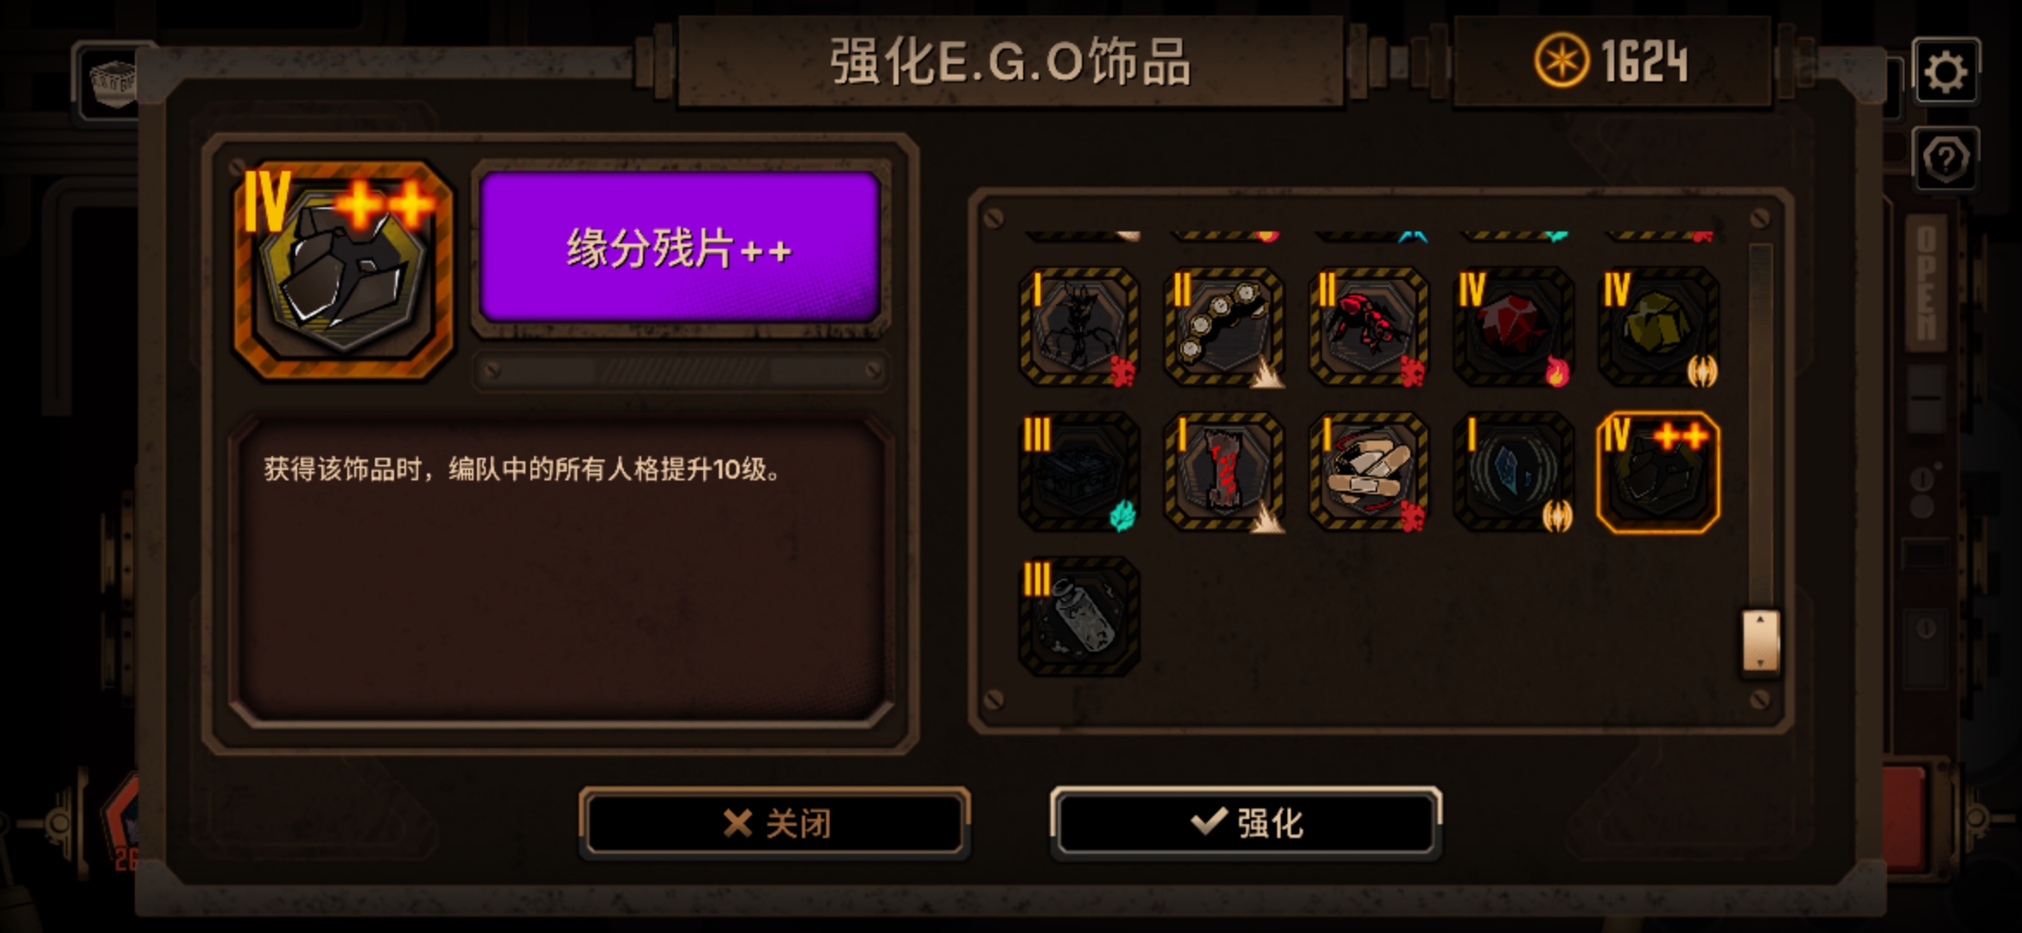This screenshot has height=933, width=2022.
Task: Open the settings gear icon
Action: pos(1945,71)
